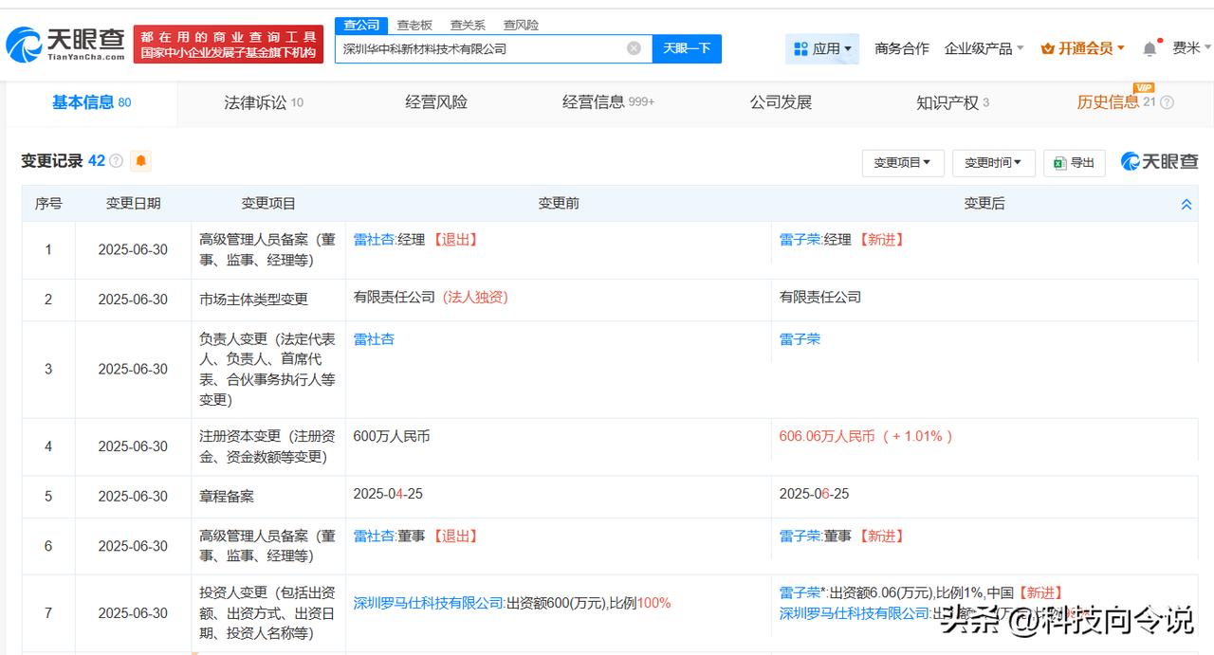Viewport: 1214px width, 655px height.
Task: Switch to the 经营信息 tab
Action: click(608, 102)
